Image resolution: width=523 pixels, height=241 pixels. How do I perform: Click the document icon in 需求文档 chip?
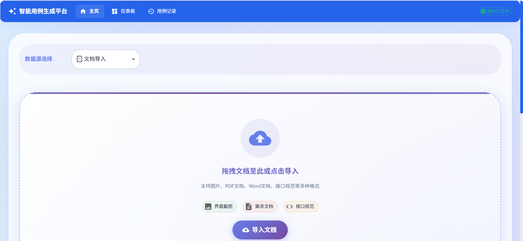click(249, 207)
